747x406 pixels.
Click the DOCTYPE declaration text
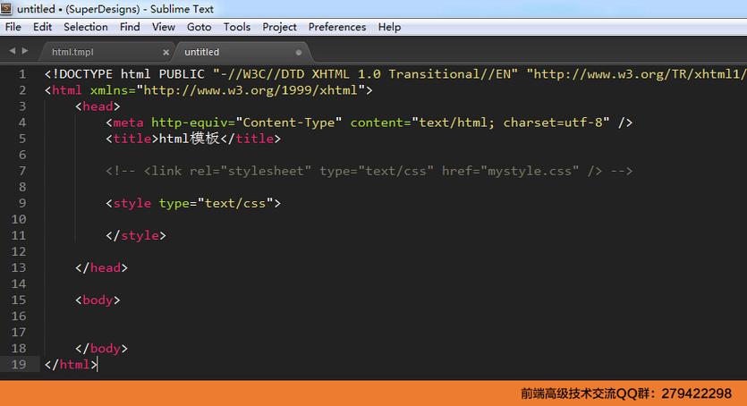click(x=395, y=74)
